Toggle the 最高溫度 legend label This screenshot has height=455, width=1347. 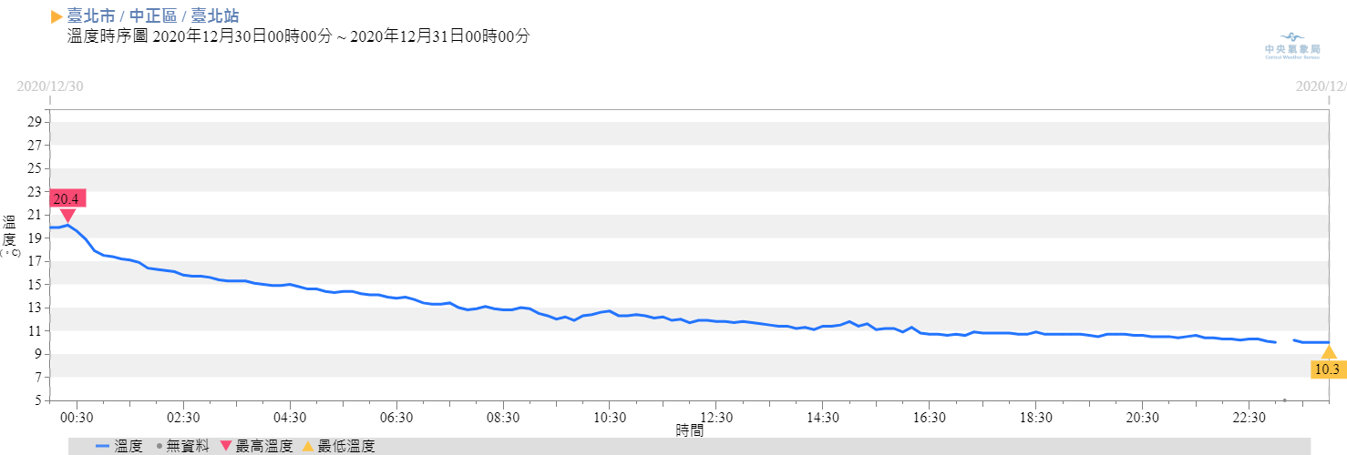(x=264, y=446)
